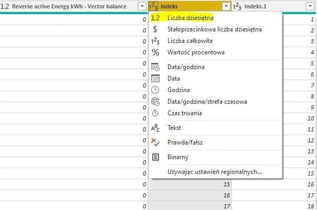The height and width of the screenshot is (210, 317).
Task: Click Indeks.1 cell with value 18
Action: click(274, 206)
